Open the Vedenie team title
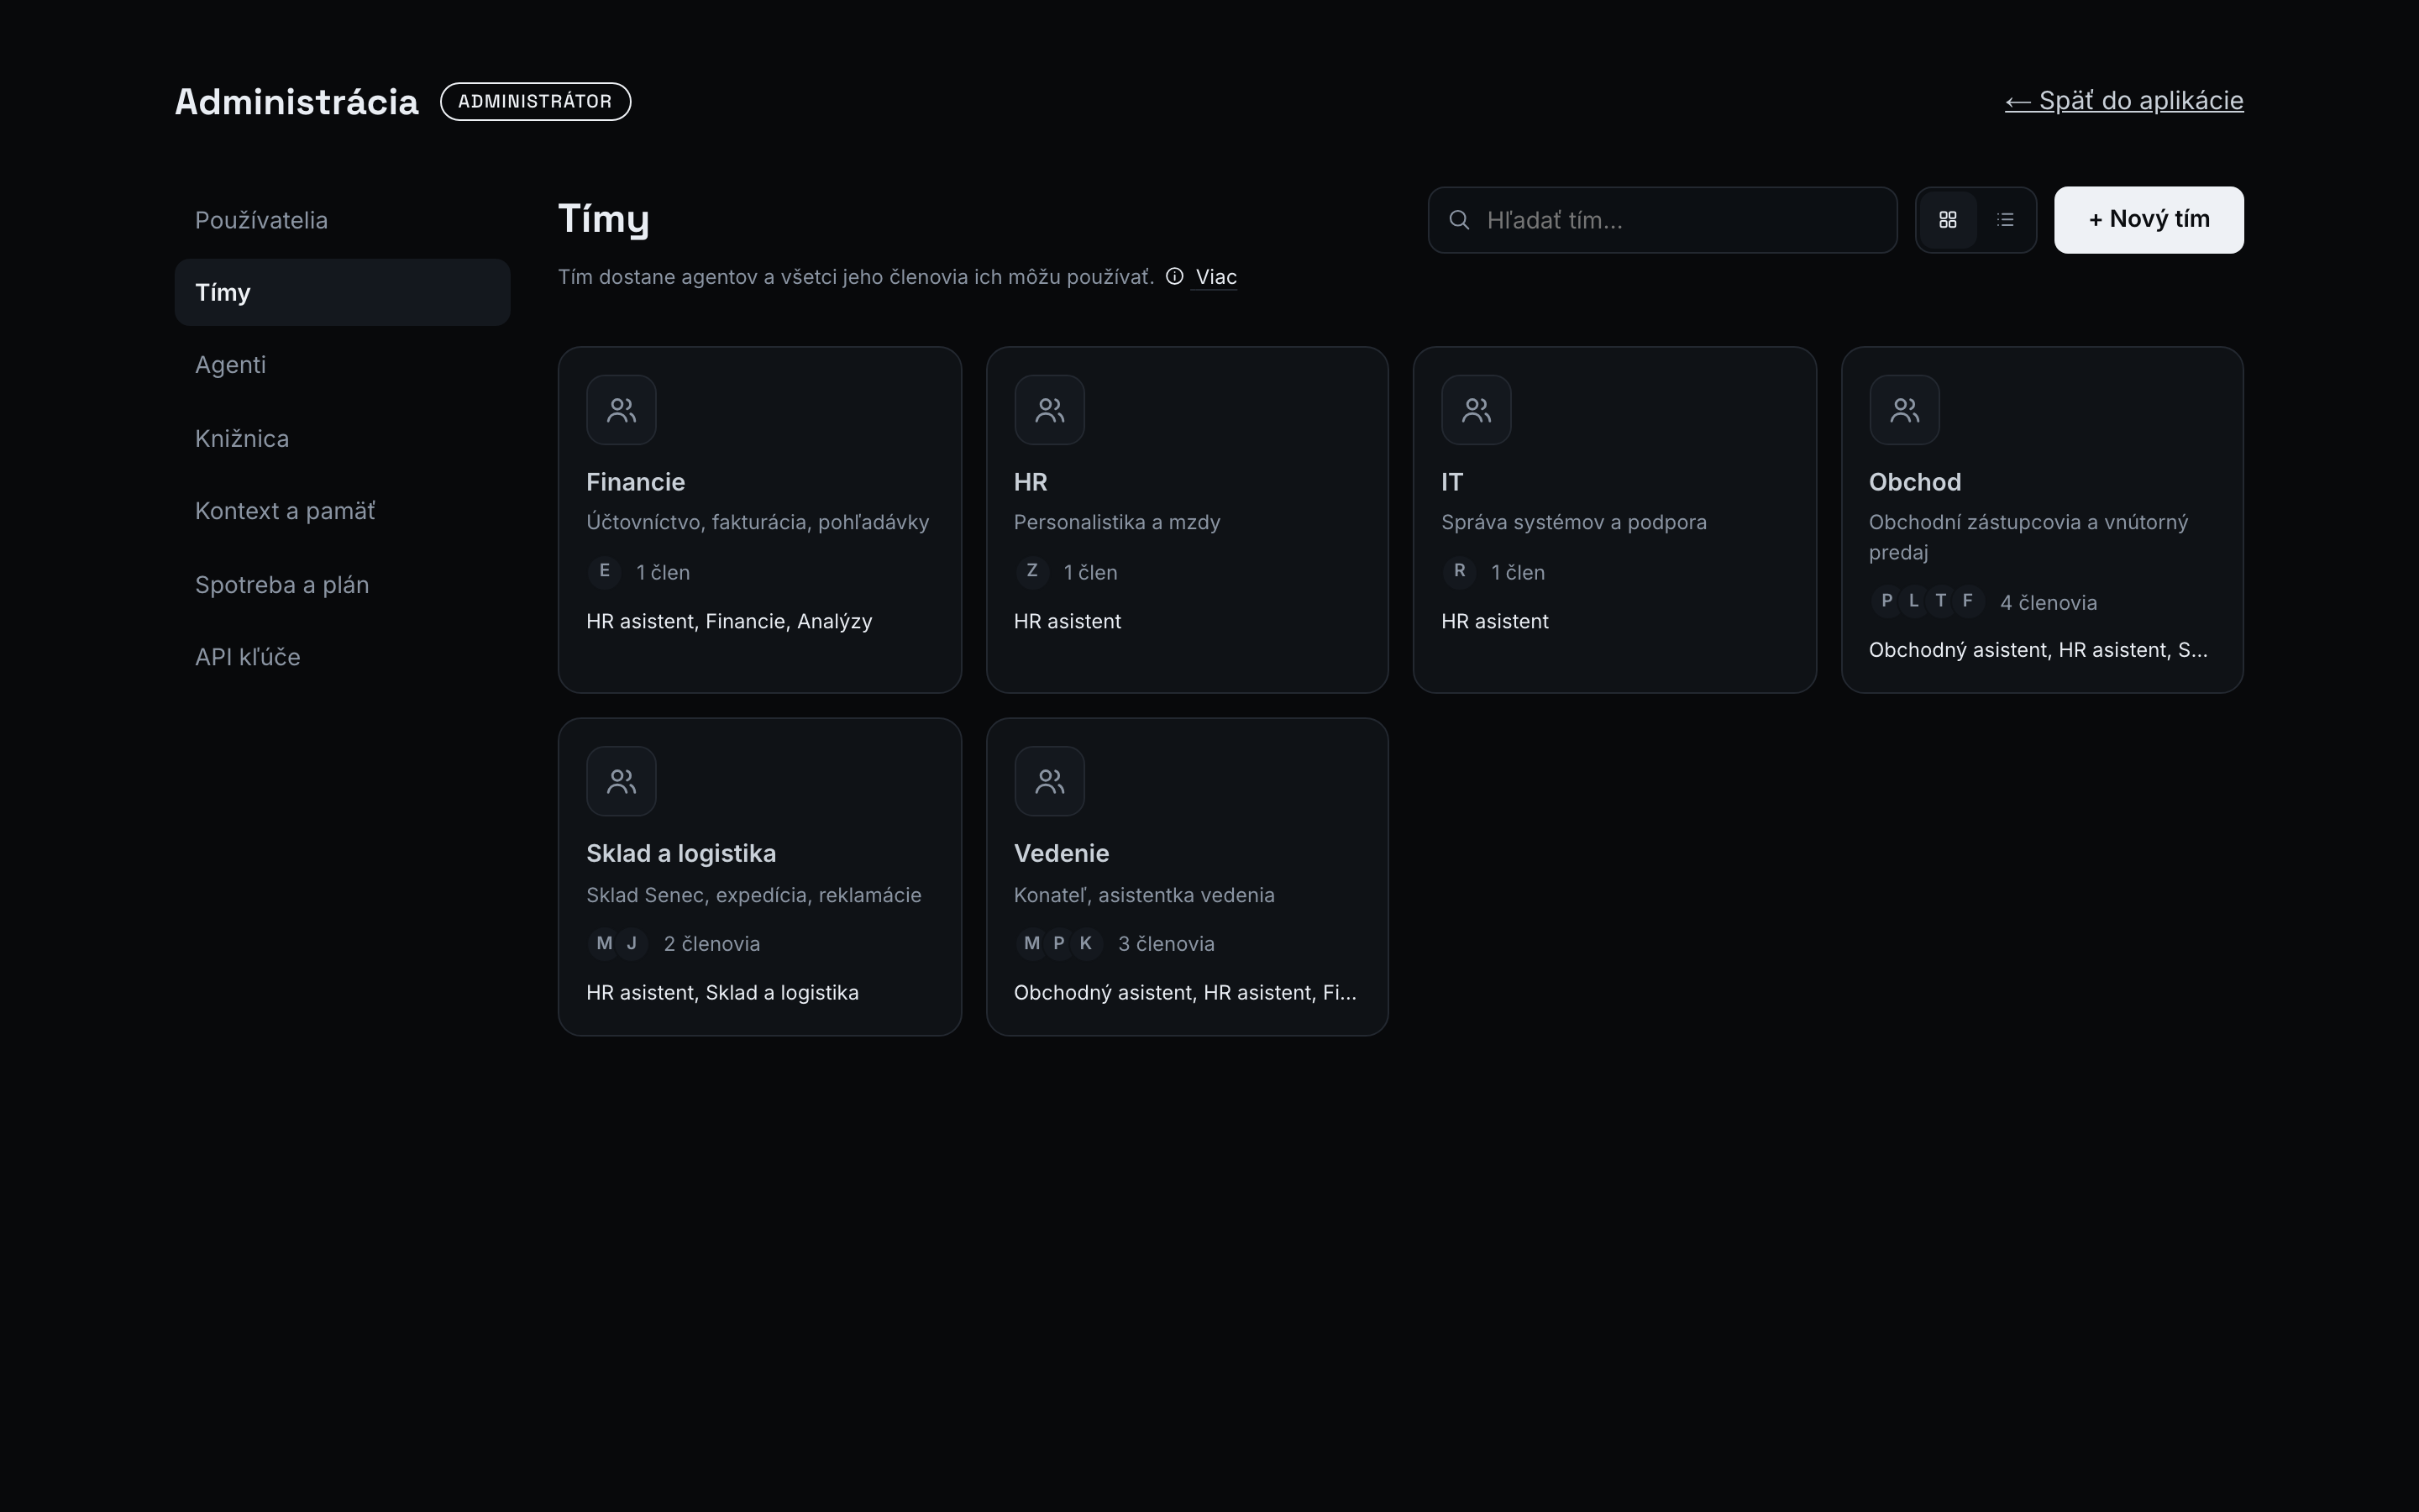Image resolution: width=2419 pixels, height=1512 pixels. coord(1061,853)
